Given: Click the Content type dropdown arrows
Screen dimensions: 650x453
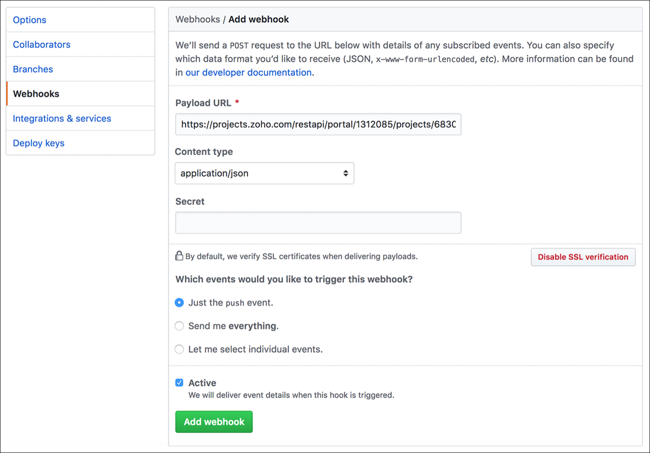Looking at the screenshot, I should point(345,173).
